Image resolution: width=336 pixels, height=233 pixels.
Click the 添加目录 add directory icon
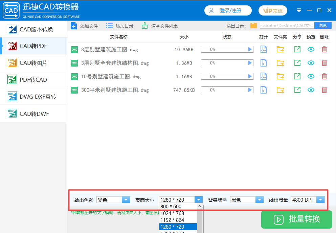109,25
